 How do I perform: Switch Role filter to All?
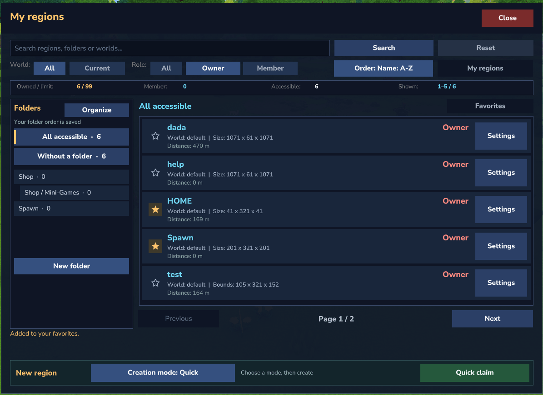(166, 68)
